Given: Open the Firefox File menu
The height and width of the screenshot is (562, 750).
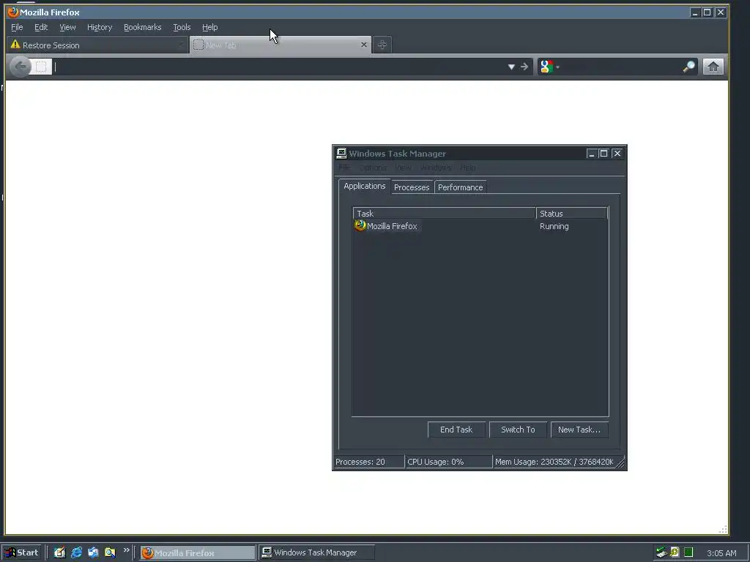Looking at the screenshot, I should pos(17,27).
